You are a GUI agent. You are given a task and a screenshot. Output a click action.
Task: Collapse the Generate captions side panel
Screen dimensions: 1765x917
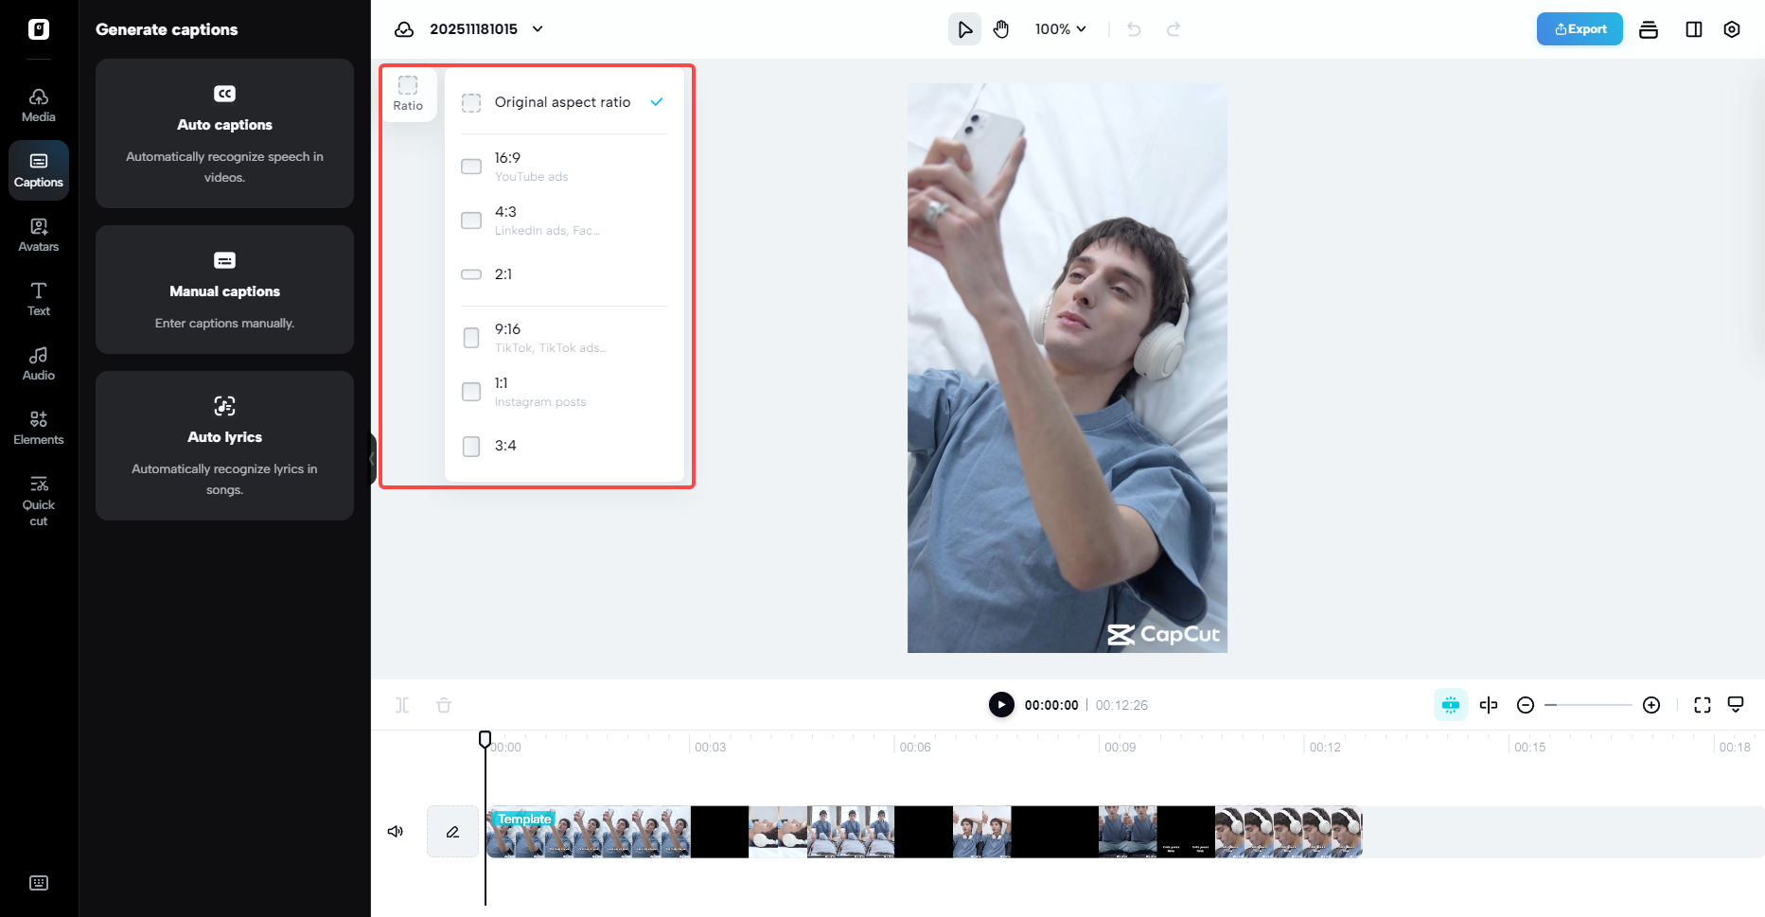click(372, 459)
